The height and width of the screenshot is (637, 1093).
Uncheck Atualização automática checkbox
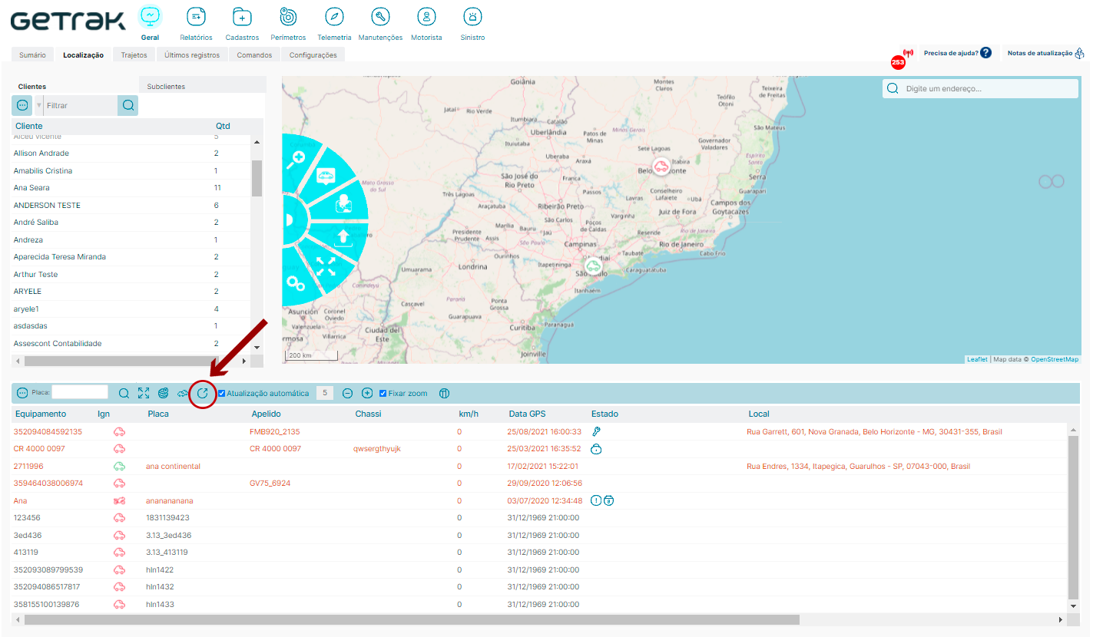[x=222, y=393]
